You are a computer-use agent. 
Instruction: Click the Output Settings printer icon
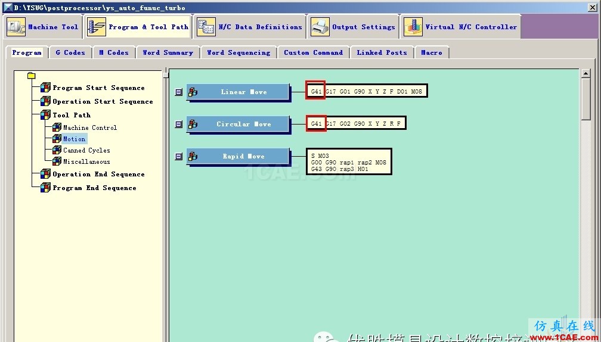(320, 27)
